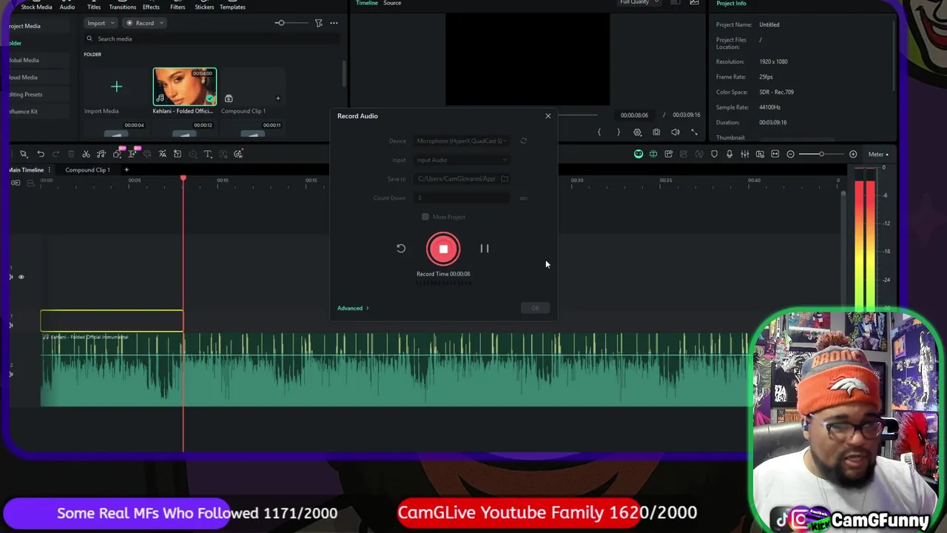
Task: Zoom in the timeline with plus icon
Action: point(853,154)
